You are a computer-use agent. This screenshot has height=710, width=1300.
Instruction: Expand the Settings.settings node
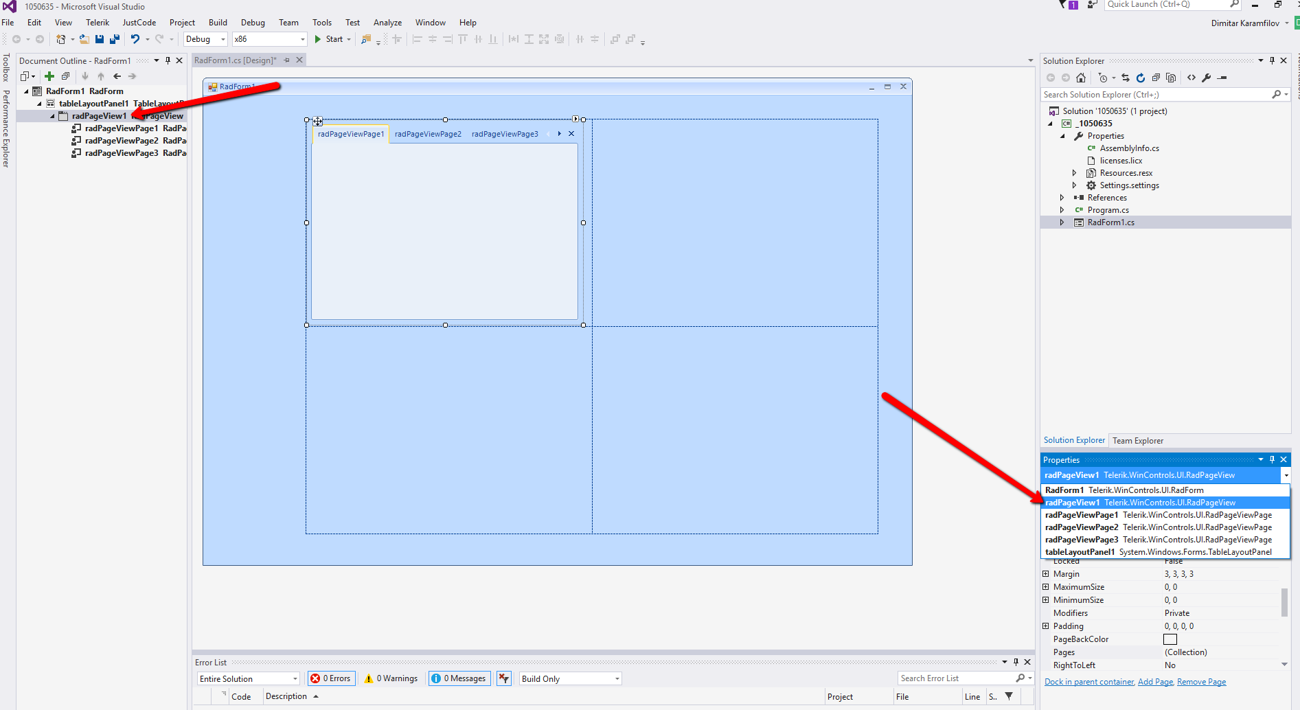(1075, 185)
